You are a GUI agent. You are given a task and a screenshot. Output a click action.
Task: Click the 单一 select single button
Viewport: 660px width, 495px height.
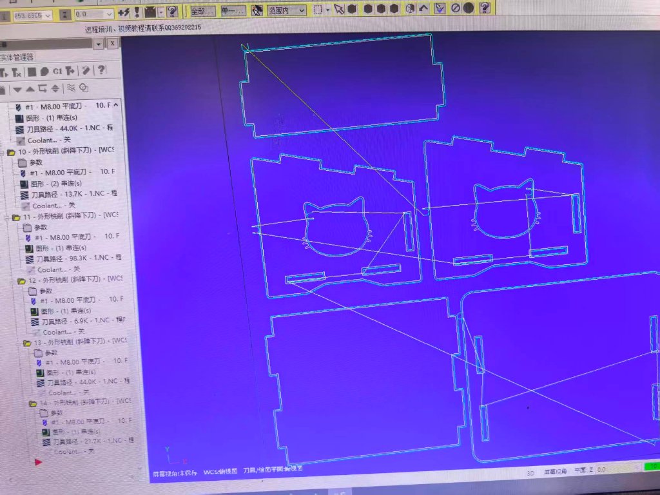[x=233, y=10]
